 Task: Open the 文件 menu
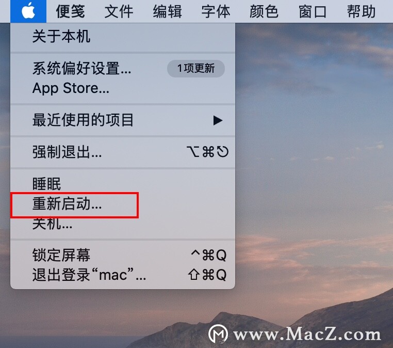coord(119,11)
